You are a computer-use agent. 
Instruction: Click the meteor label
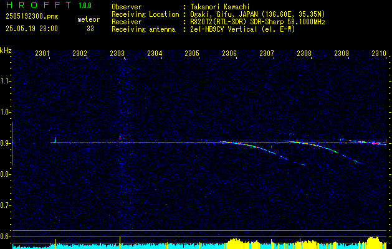(x=88, y=19)
